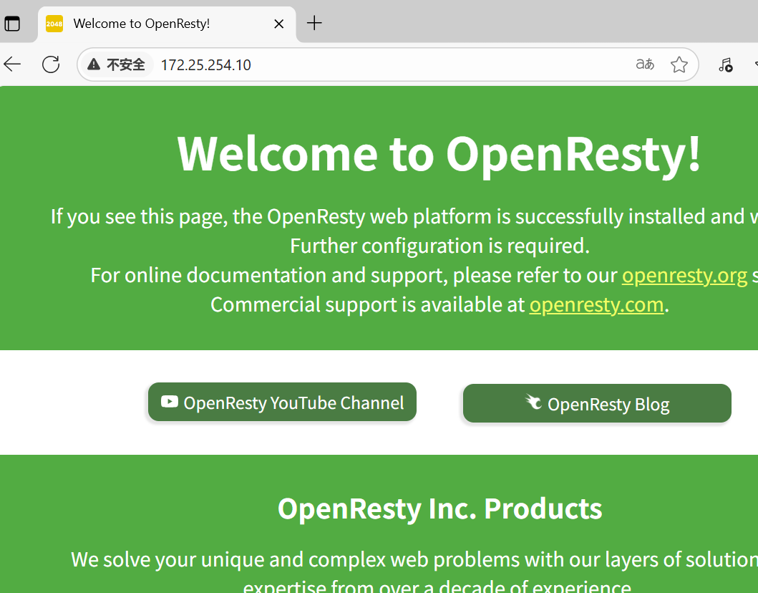Add this page to favorites with the star icon
Viewport: 758px width, 593px height.
[679, 64]
